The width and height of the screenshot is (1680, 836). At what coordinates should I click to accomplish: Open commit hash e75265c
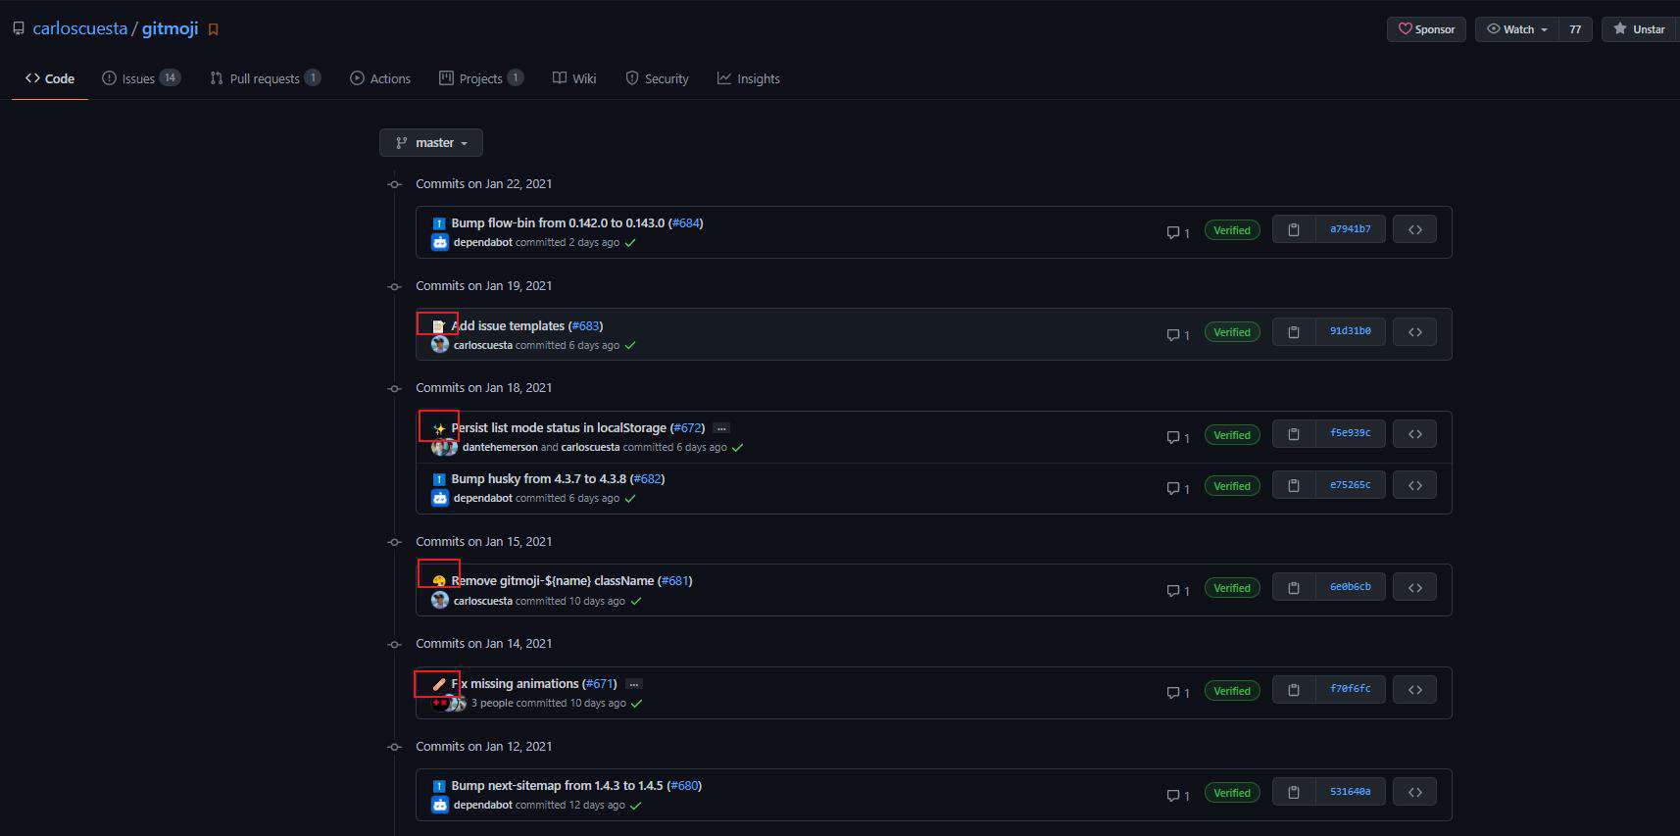click(1350, 485)
